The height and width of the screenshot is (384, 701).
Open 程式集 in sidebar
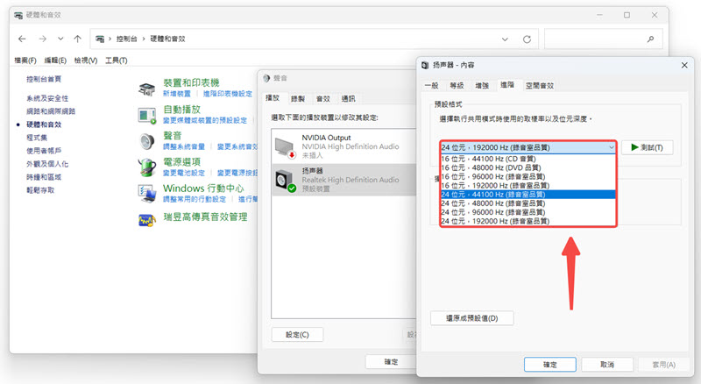(x=37, y=138)
